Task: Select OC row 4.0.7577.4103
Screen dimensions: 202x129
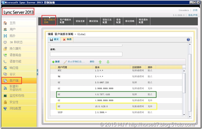Action: click(x=116, y=95)
